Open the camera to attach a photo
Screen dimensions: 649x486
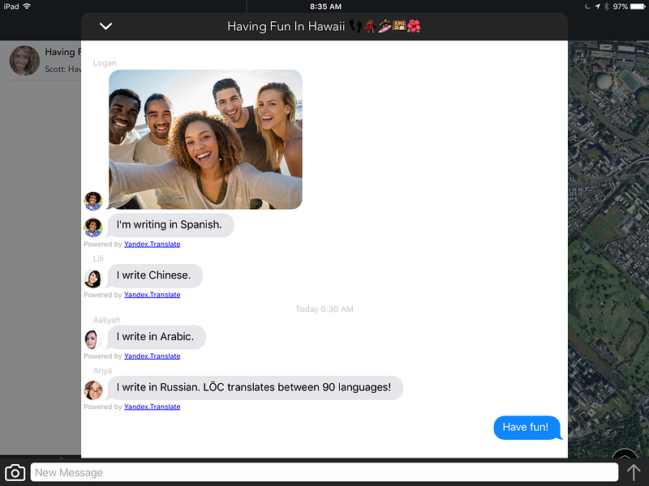[15, 472]
